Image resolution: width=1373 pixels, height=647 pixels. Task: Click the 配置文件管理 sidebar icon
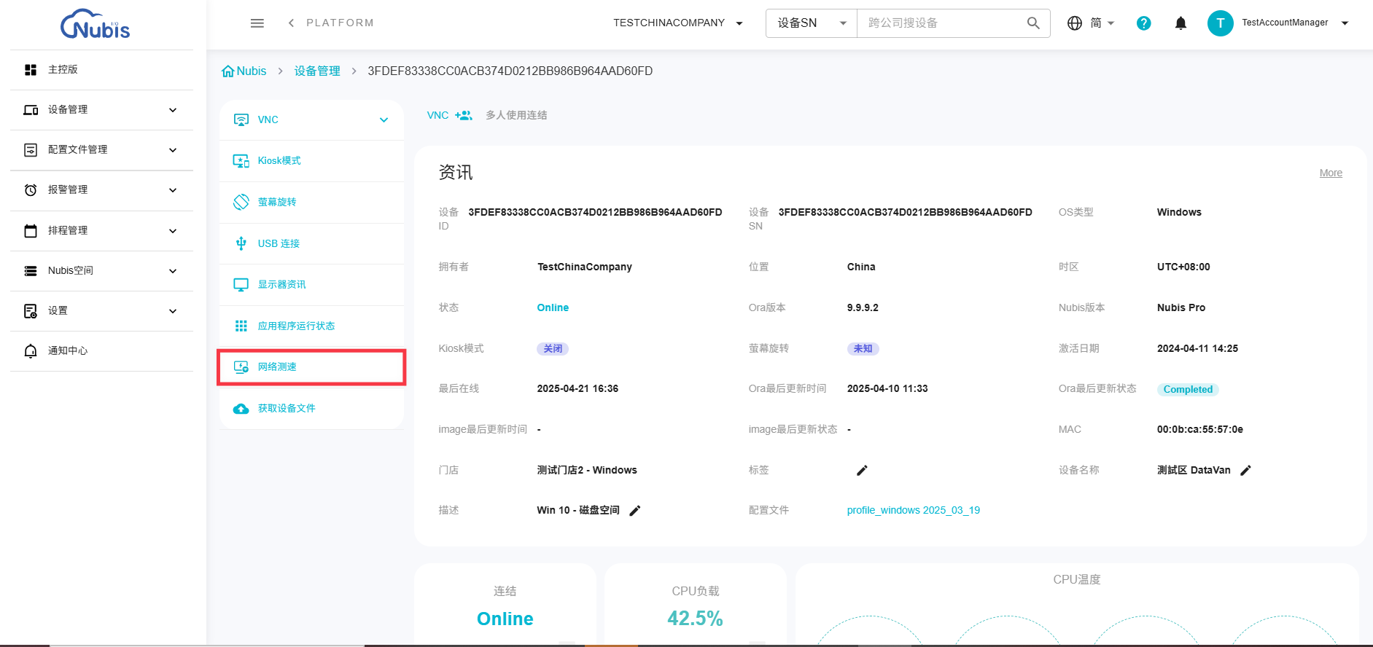(31, 150)
